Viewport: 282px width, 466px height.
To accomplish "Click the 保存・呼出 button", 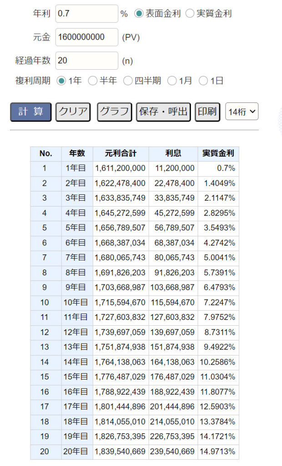I will click(x=163, y=112).
